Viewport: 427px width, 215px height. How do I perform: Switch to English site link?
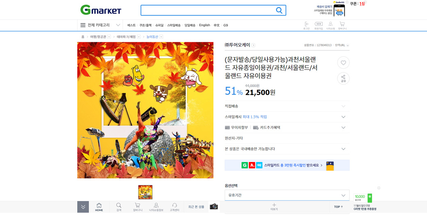204,25
